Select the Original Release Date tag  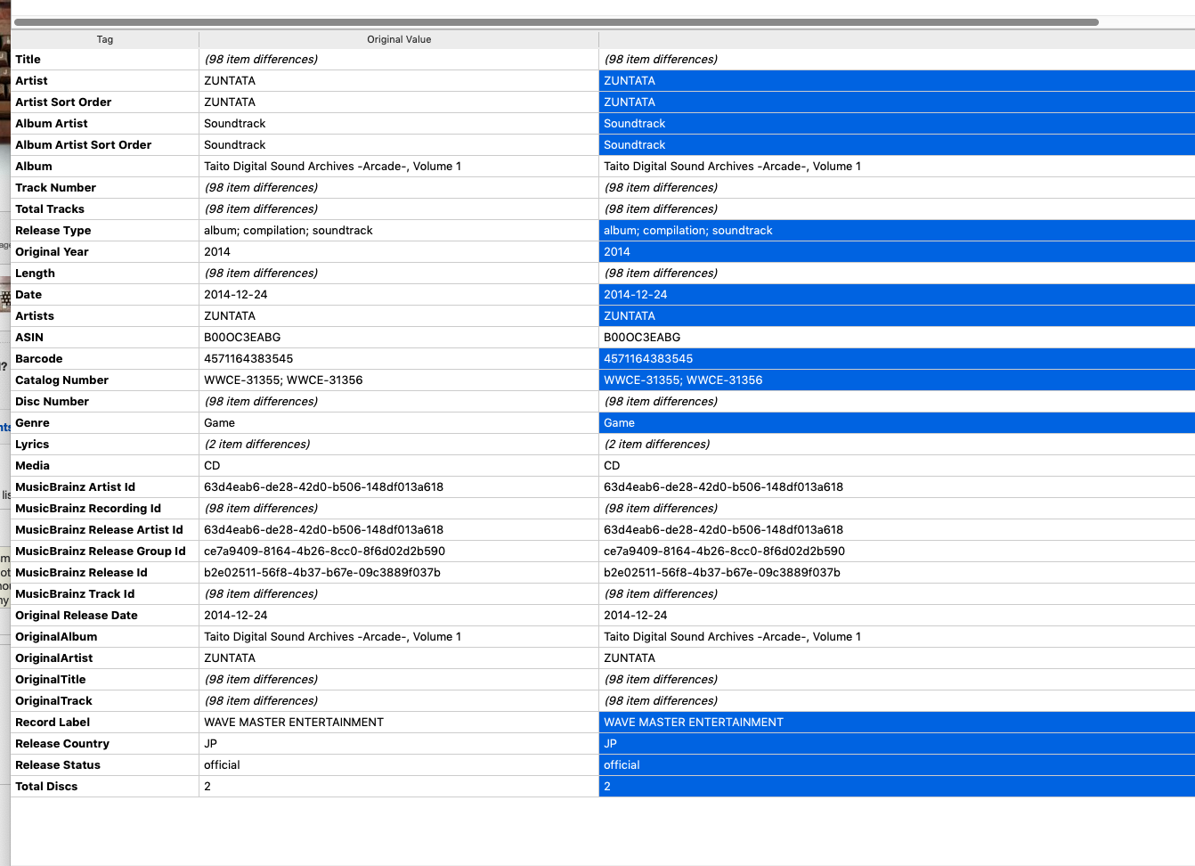77,616
